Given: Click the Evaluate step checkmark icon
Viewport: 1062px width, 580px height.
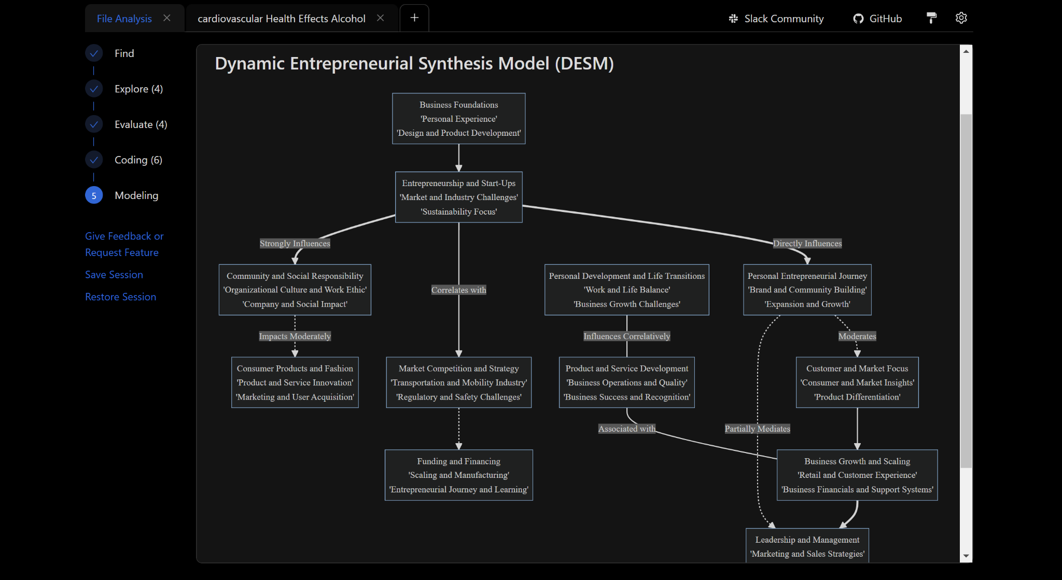Looking at the screenshot, I should click(94, 124).
